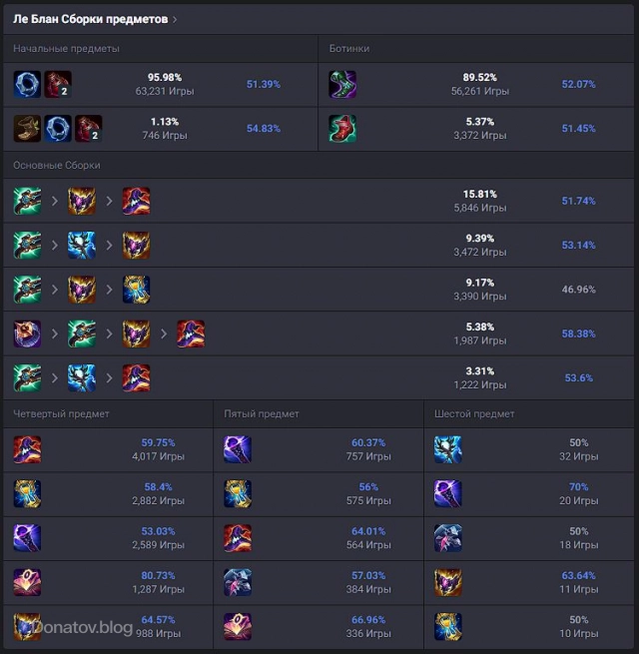Click the first item icon in 15.81% core build
Screen dimensions: 639x654
pos(27,201)
